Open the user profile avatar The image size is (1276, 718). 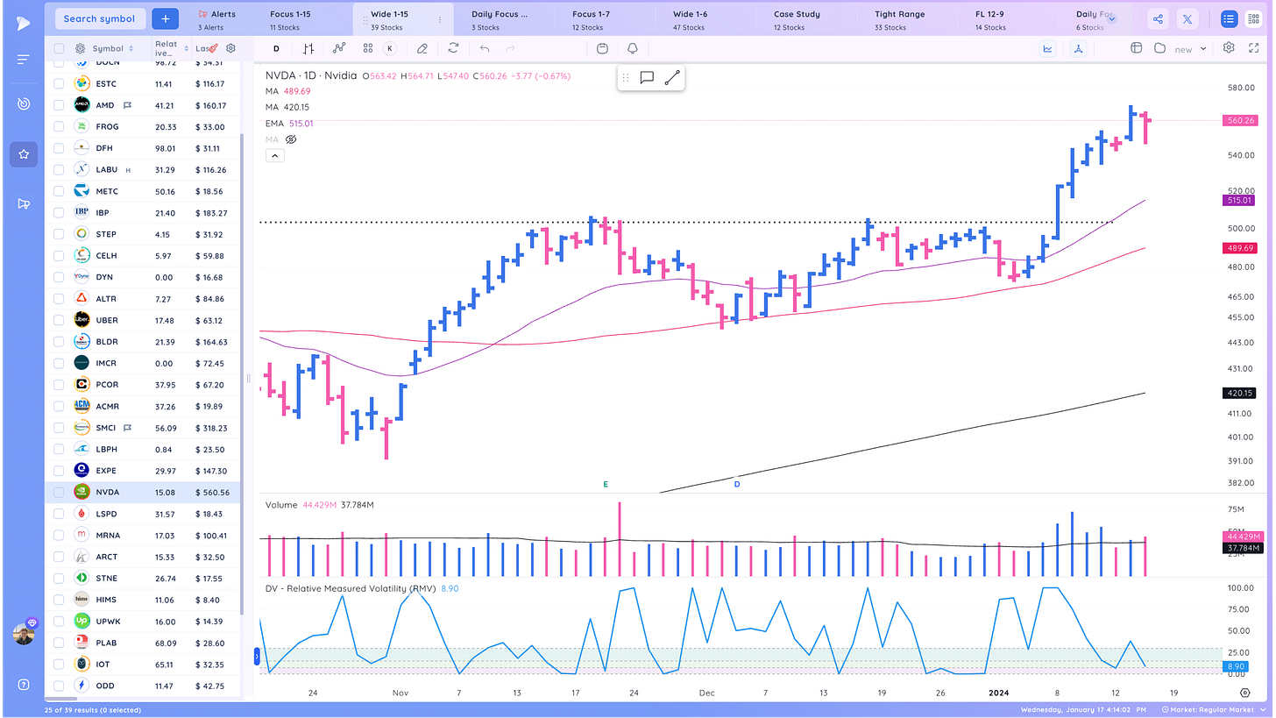(24, 634)
